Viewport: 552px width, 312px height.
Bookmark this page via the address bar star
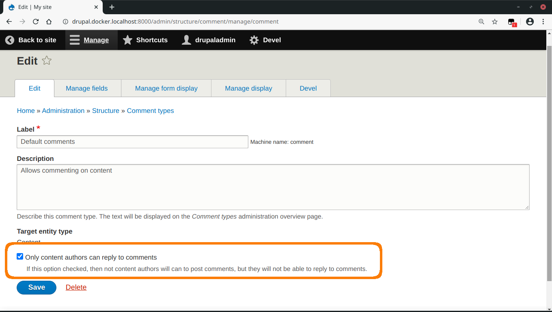tap(495, 22)
